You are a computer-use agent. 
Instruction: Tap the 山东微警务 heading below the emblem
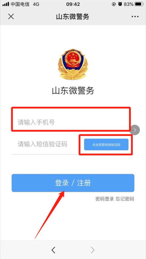tap(73, 91)
